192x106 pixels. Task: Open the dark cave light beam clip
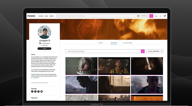pyautogui.click(x=147, y=66)
